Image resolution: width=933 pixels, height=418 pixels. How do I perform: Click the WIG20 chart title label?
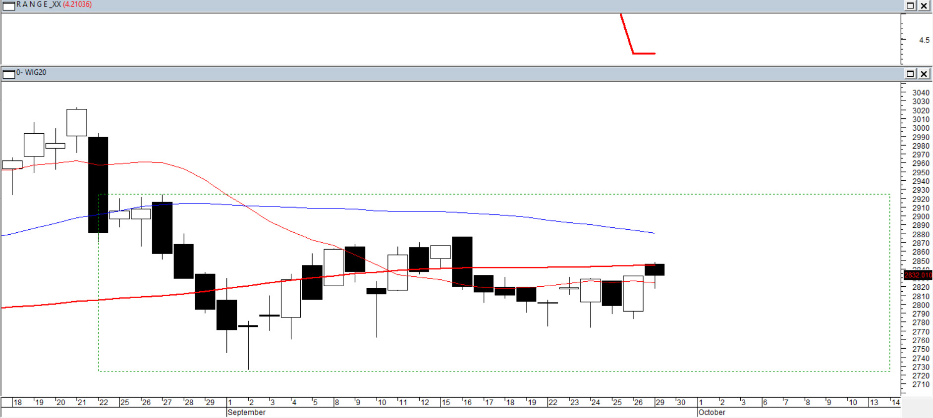coord(31,72)
